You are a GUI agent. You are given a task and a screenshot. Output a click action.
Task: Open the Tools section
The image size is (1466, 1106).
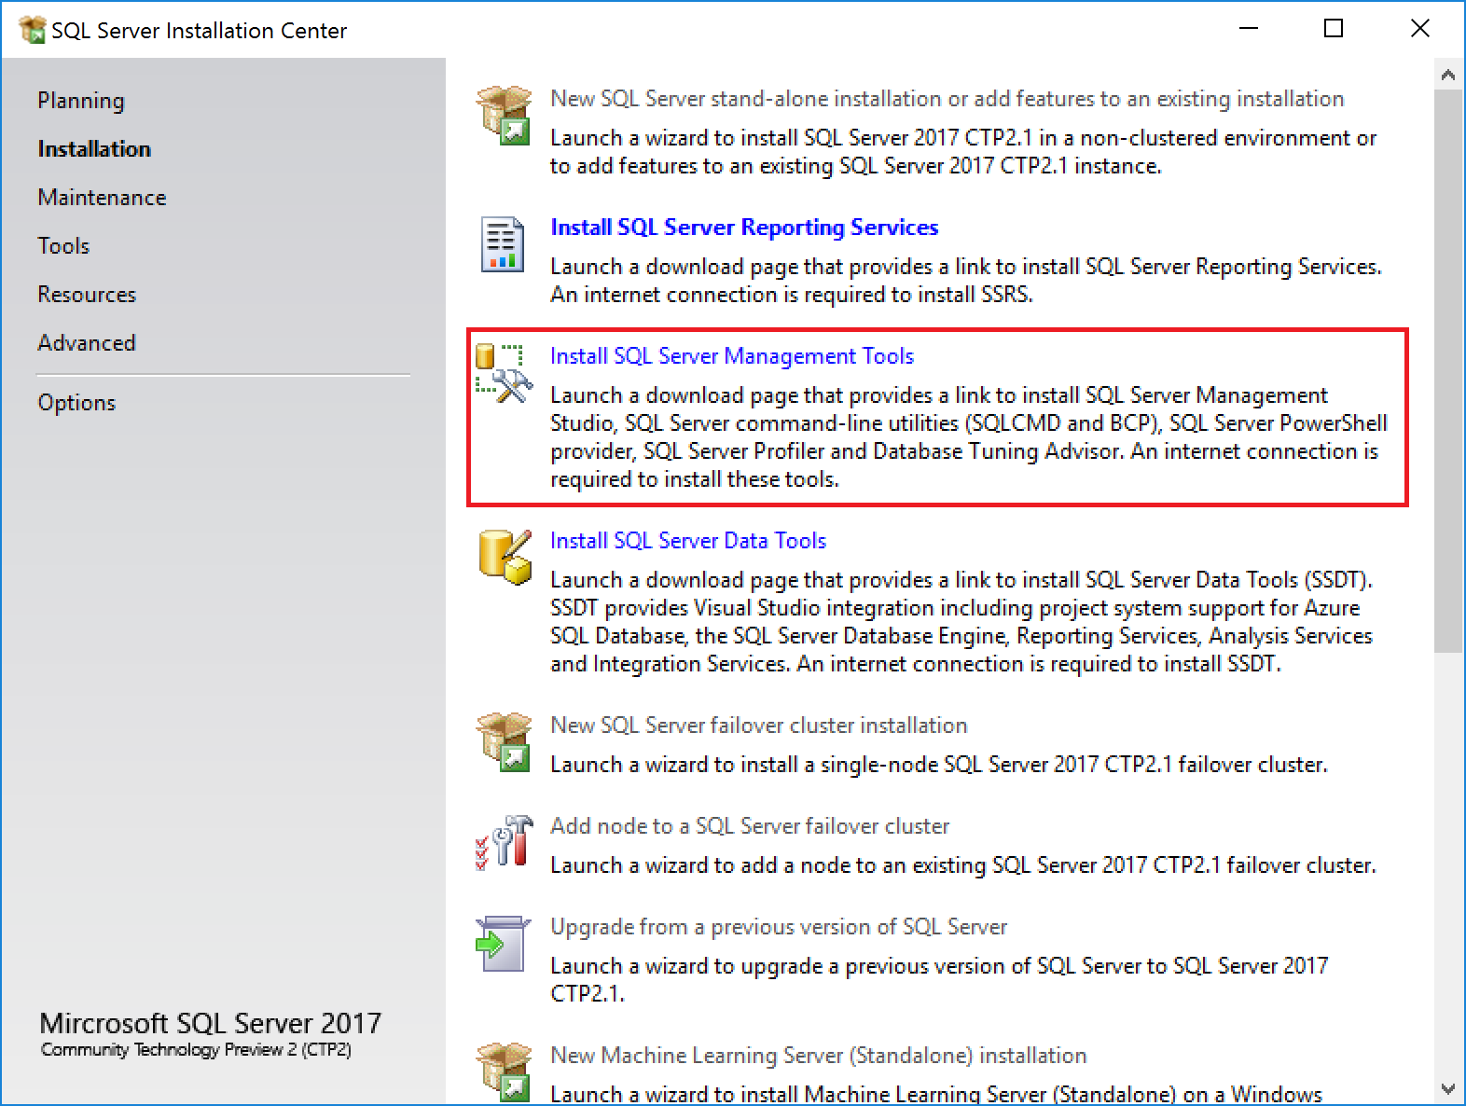pyautogui.click(x=63, y=246)
